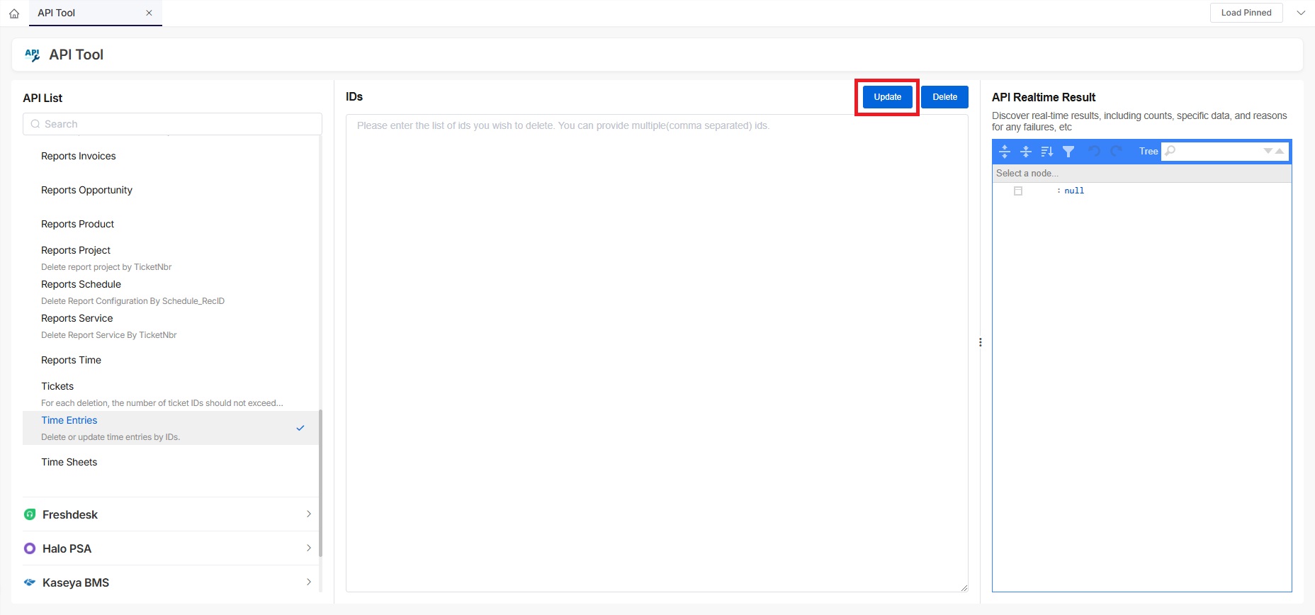Open the null node's action menu icon
Image resolution: width=1315 pixels, height=615 pixels.
pos(1018,191)
